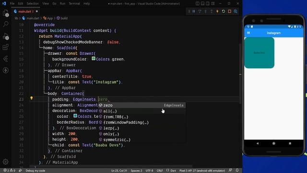Image resolution: width=307 pixels, height=173 pixels.
Task: Select the main.dart editor tab
Action: (x=25, y=12)
